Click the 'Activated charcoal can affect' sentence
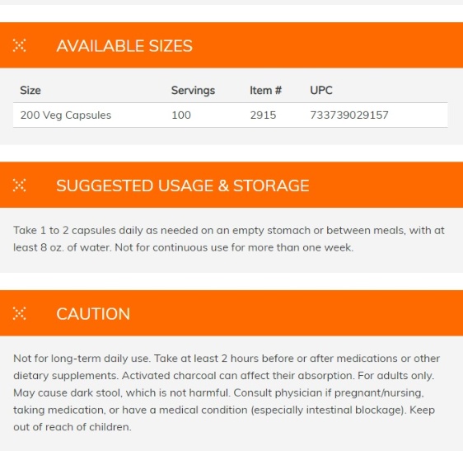463x474 pixels. (238, 375)
